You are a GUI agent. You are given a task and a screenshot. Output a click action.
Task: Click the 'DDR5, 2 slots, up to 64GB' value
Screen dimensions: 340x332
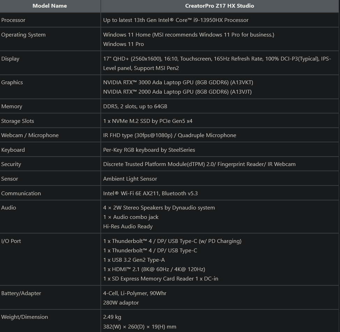pos(137,106)
